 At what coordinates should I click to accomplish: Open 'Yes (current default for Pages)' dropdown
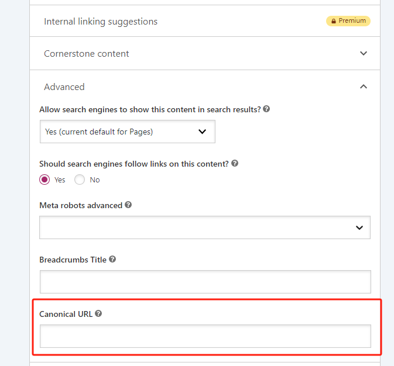coord(127,132)
